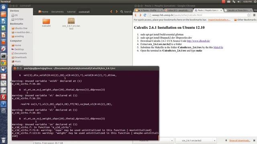Open Home under Computer in sidebar
The width and height of the screenshot is (257, 144).
(16, 45)
